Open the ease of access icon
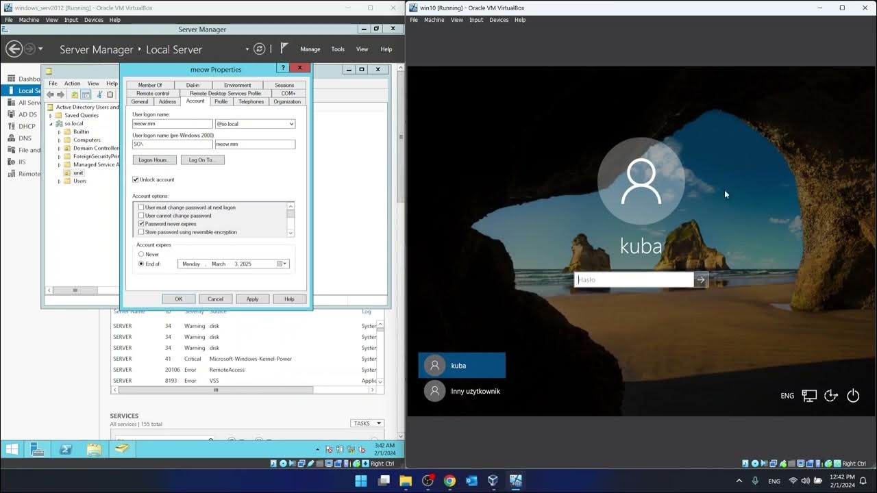 [831, 396]
